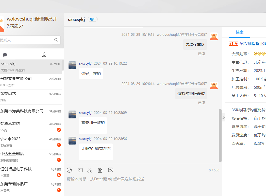The height and width of the screenshot is (196, 266).
Task: Open conversation with 恒创智能电子科技
Action: [x=31, y=172]
